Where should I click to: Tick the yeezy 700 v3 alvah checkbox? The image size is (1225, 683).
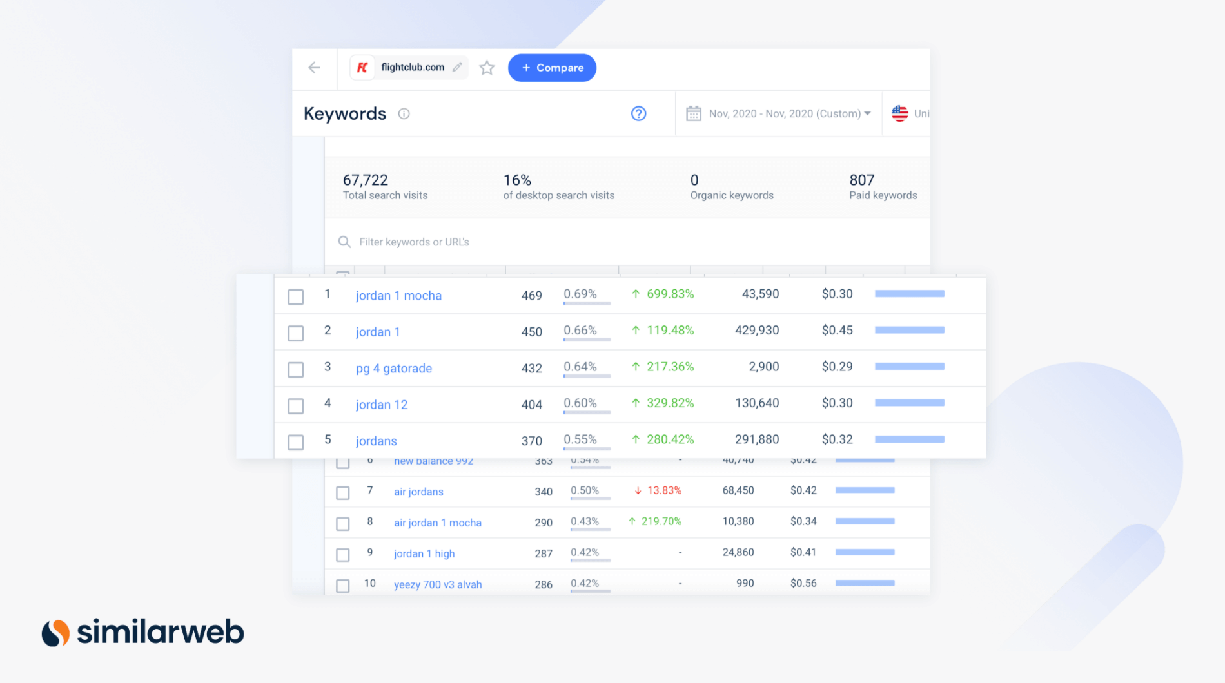point(343,586)
